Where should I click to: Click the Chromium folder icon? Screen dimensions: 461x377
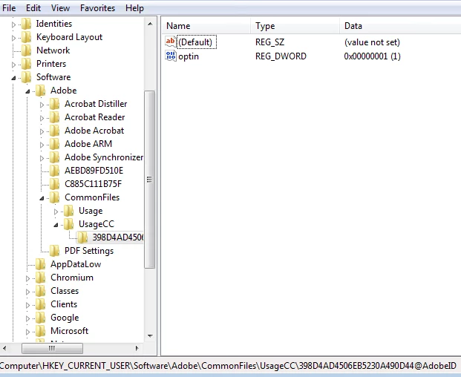pyautogui.click(x=40, y=278)
